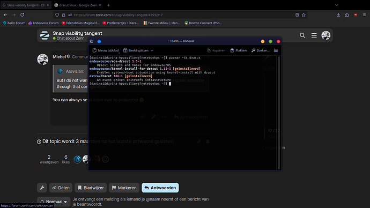370x208 pixels.
Task: Click Plakken paste button
Action: tap(238, 50)
